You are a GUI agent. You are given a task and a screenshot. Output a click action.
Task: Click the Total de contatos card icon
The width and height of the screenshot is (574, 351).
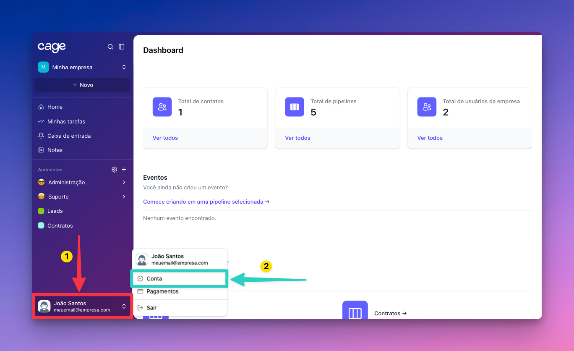162,107
